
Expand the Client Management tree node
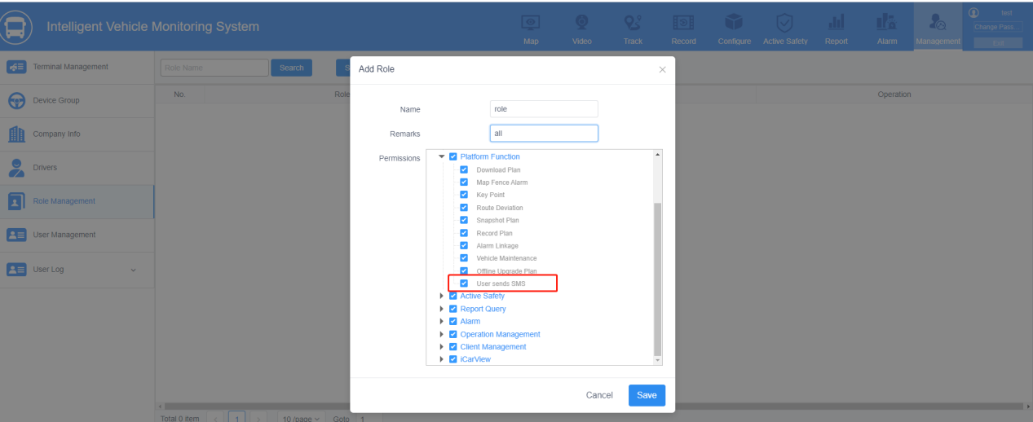pyautogui.click(x=442, y=347)
